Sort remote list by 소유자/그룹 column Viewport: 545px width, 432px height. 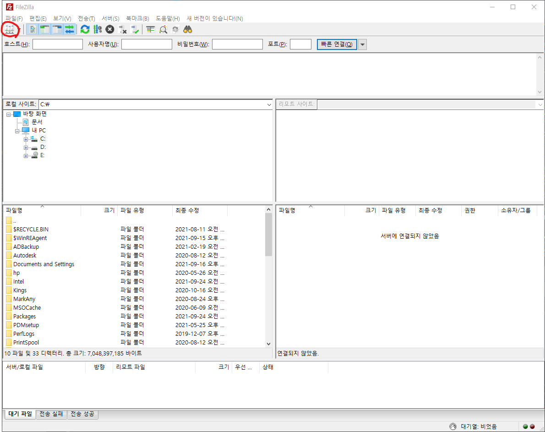(x=517, y=210)
